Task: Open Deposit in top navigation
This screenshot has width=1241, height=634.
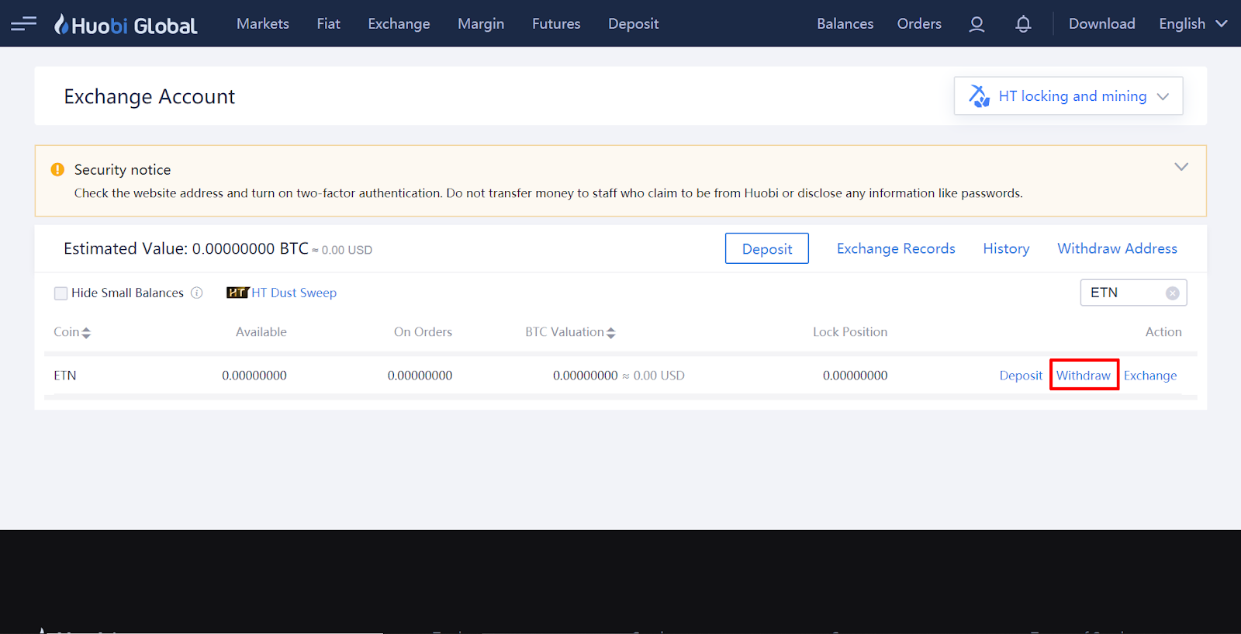Action: (x=634, y=24)
